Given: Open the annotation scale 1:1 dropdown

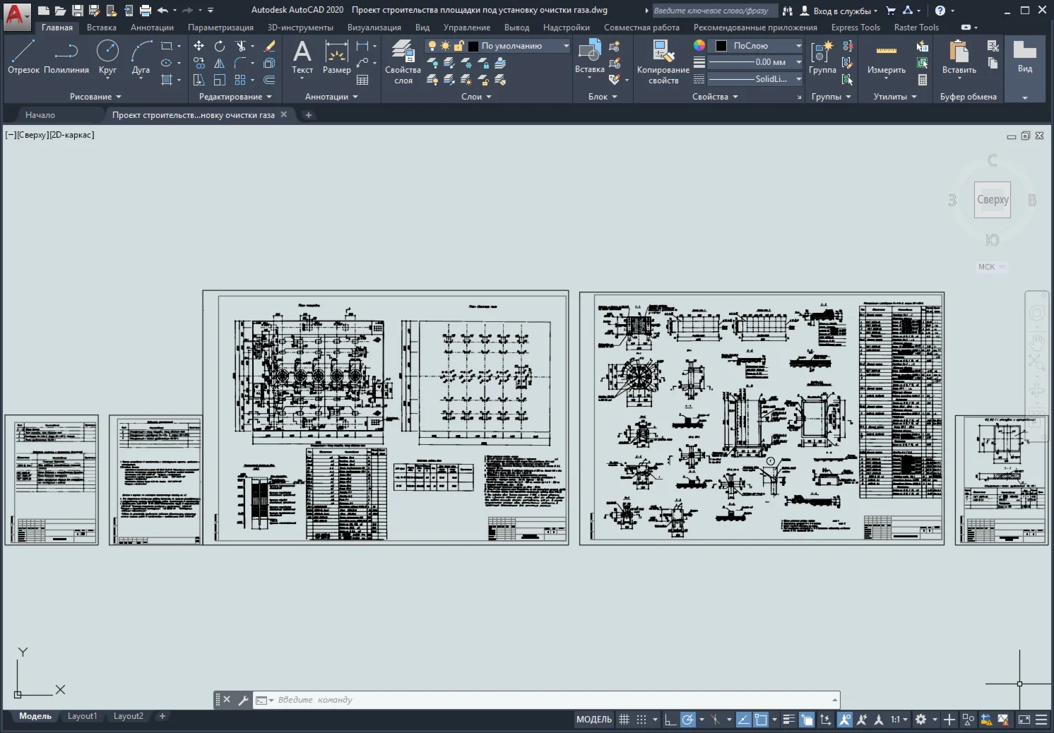Looking at the screenshot, I should point(899,720).
